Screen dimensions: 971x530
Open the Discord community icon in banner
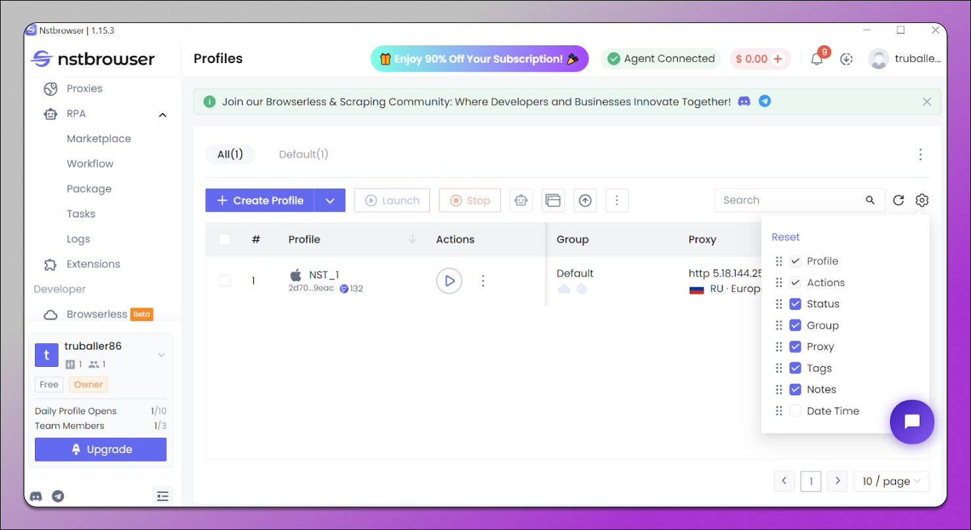(x=744, y=102)
